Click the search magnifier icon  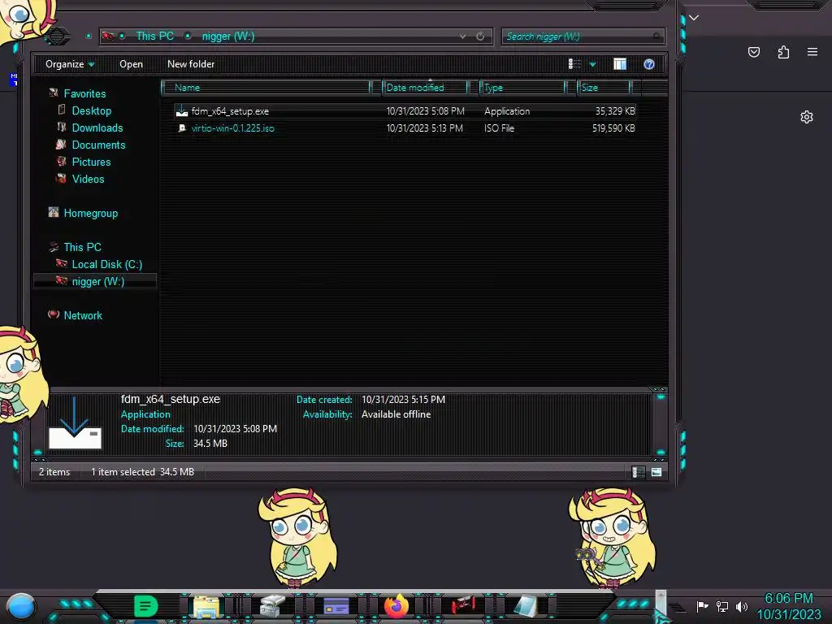click(x=656, y=36)
